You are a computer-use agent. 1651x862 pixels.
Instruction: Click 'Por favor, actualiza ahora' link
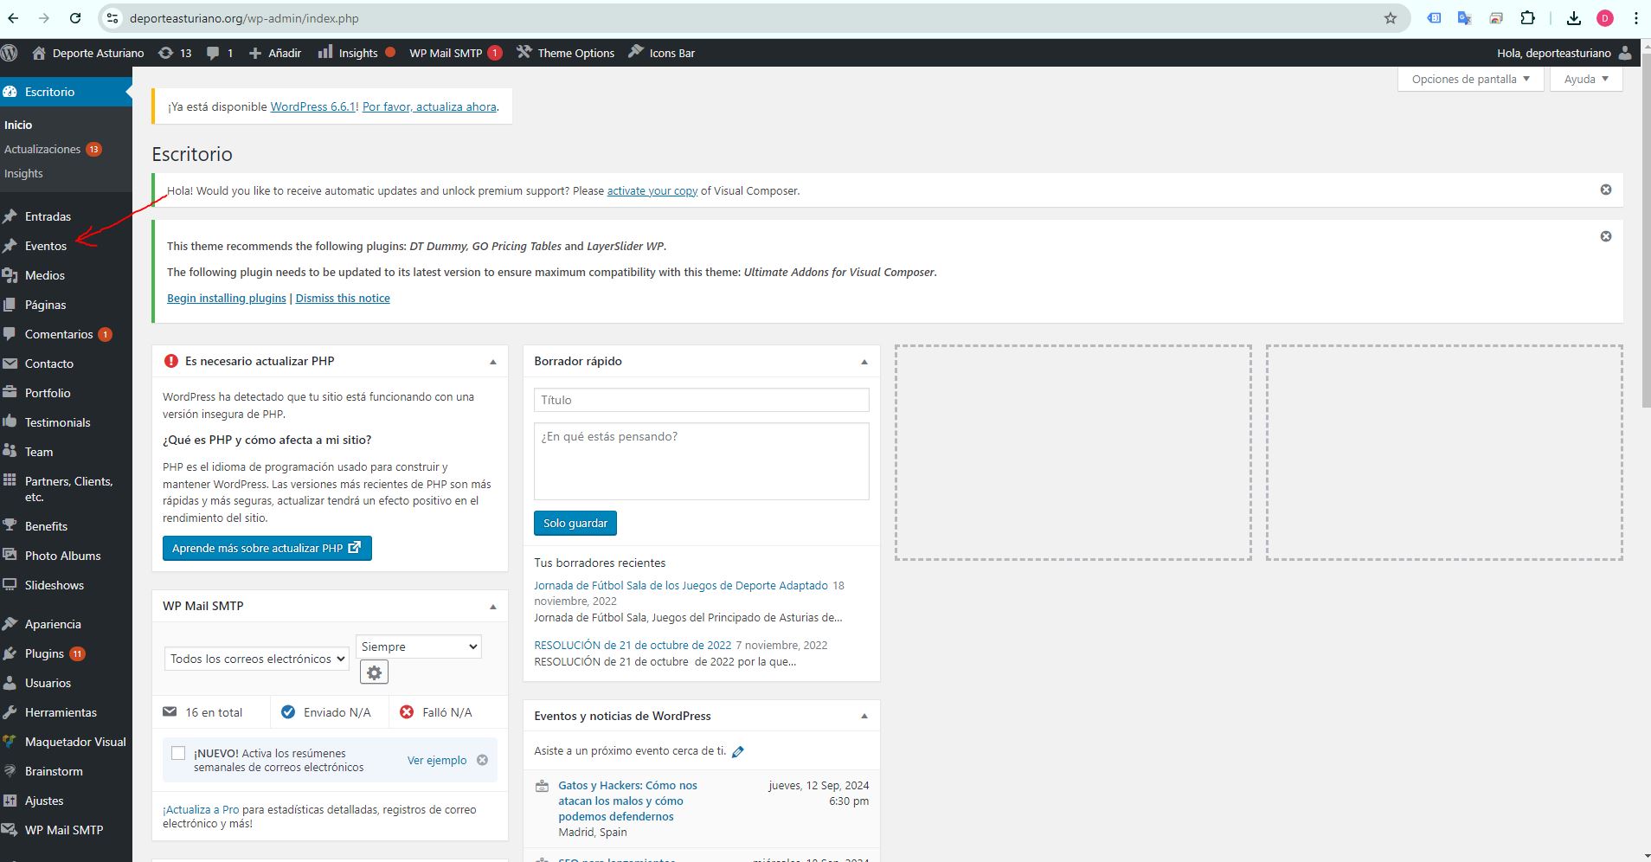click(x=429, y=106)
